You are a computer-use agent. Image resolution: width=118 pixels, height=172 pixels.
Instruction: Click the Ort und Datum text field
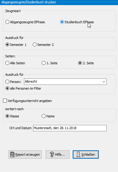70,128
